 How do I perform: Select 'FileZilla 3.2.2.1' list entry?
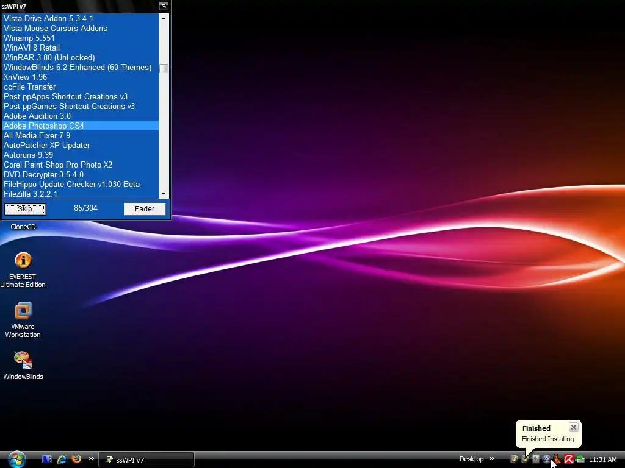coord(80,194)
